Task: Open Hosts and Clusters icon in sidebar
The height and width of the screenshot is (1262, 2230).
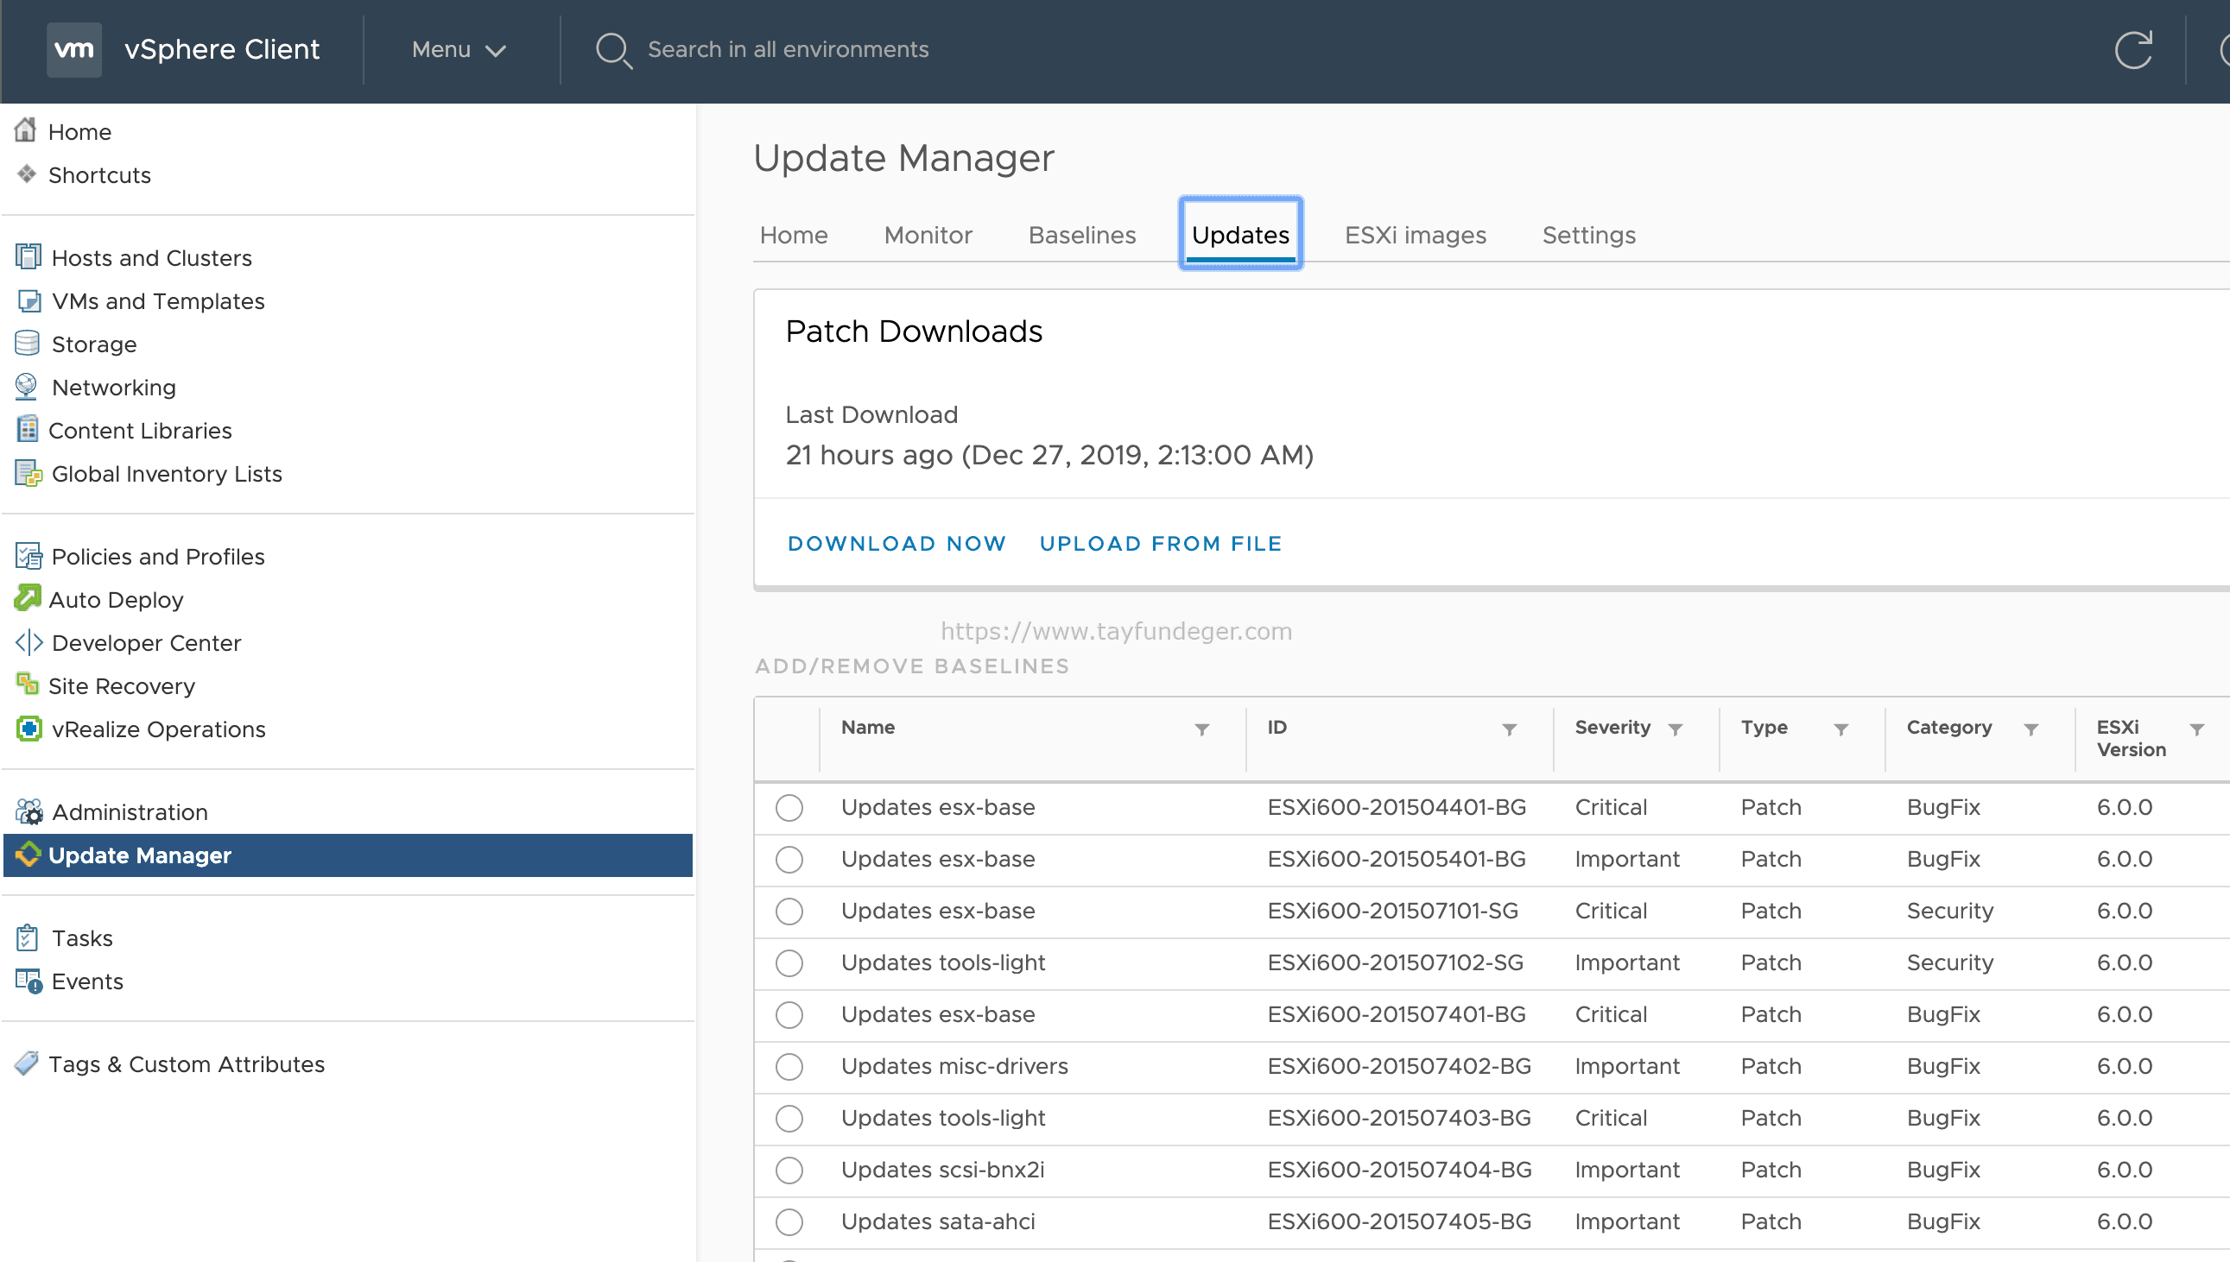Action: click(29, 257)
